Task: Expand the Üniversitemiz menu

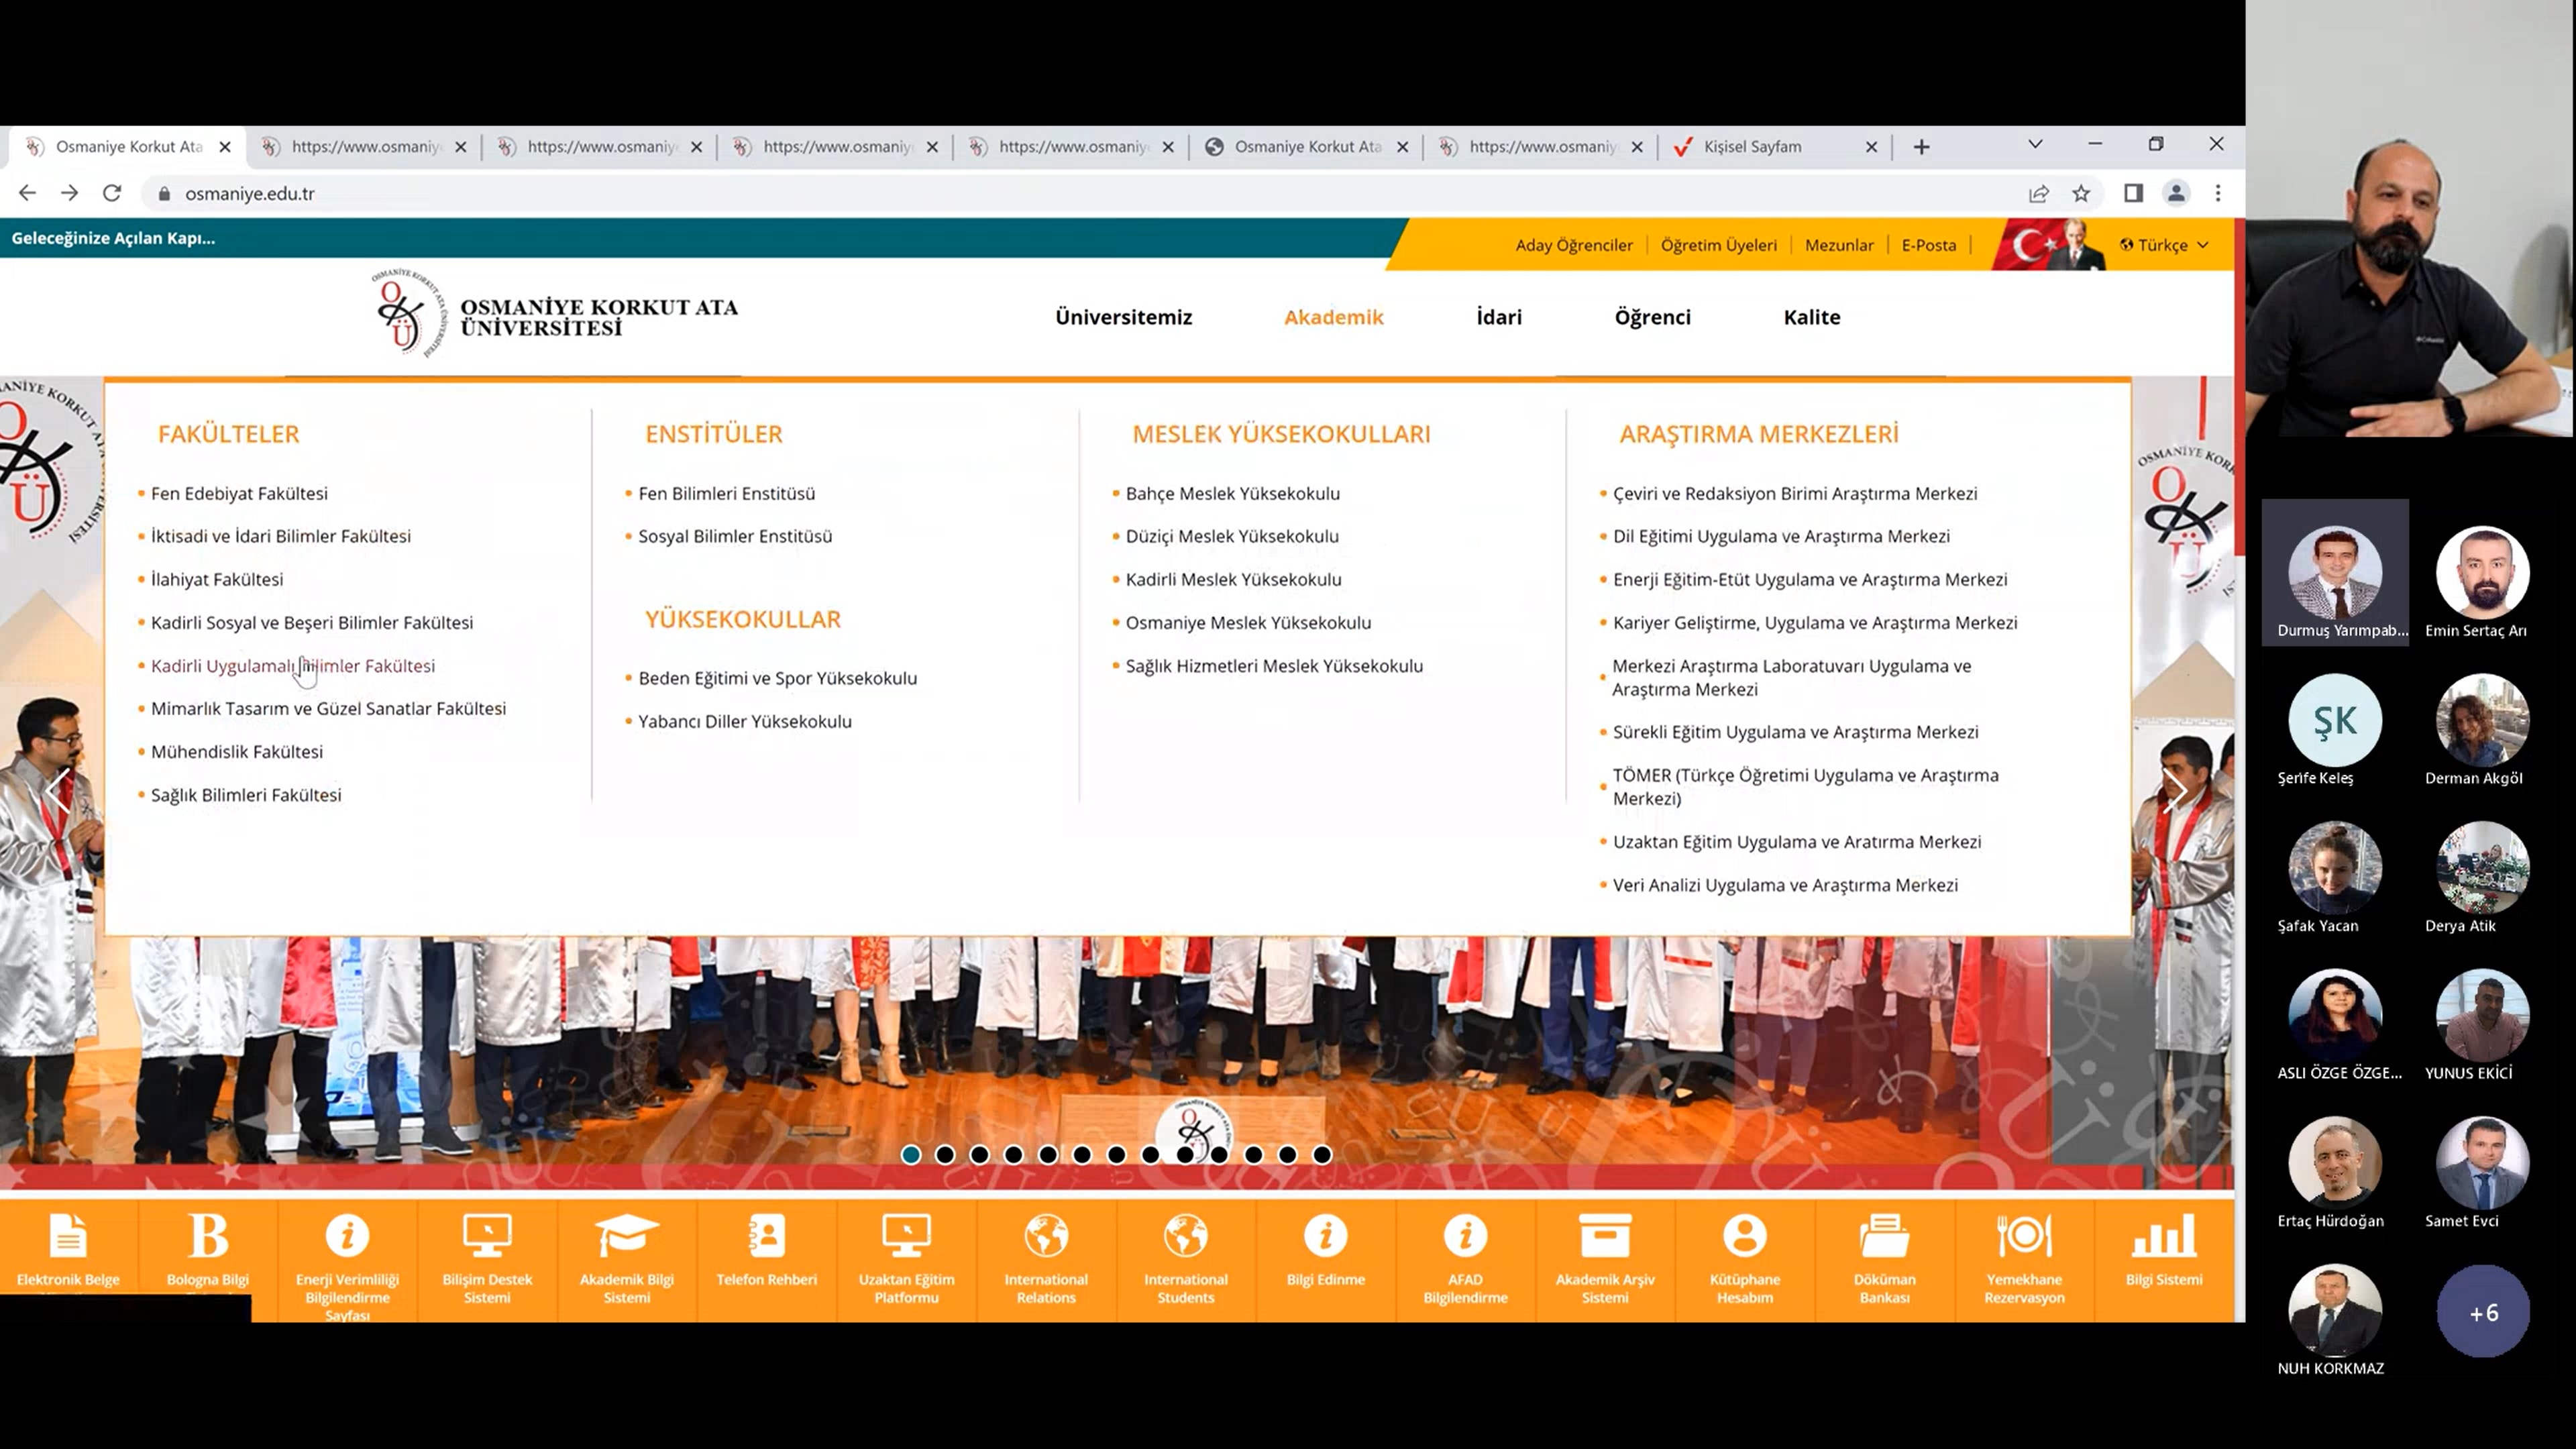Action: pyautogui.click(x=1123, y=317)
